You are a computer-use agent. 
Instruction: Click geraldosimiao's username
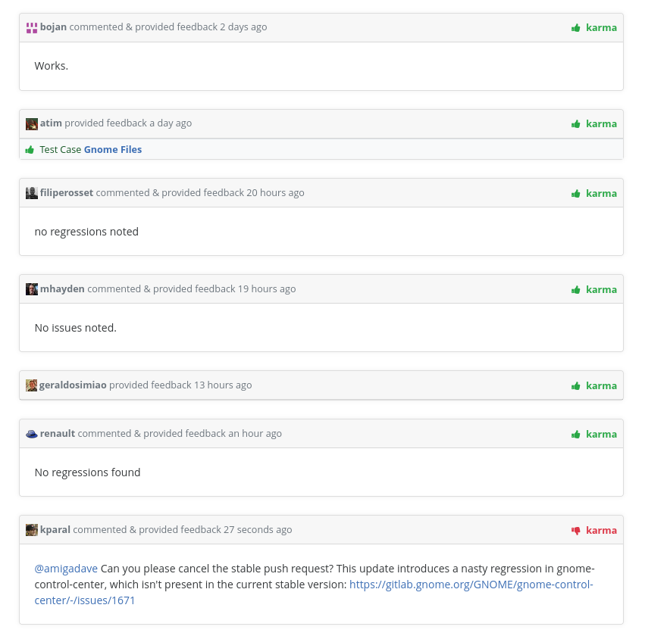coord(73,385)
